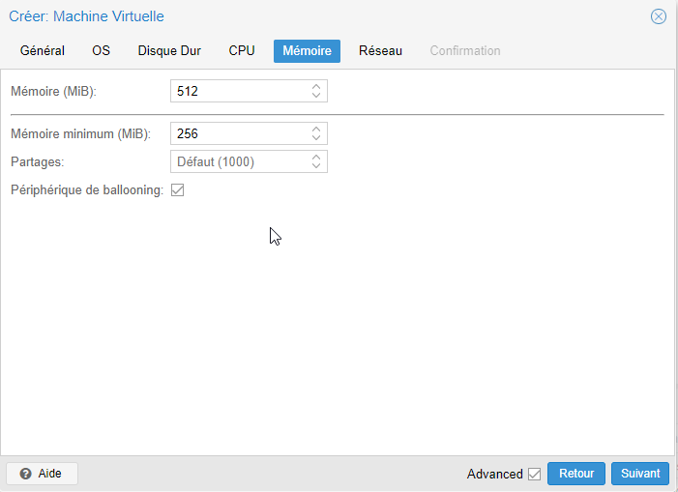Click the Suivant button

point(640,474)
